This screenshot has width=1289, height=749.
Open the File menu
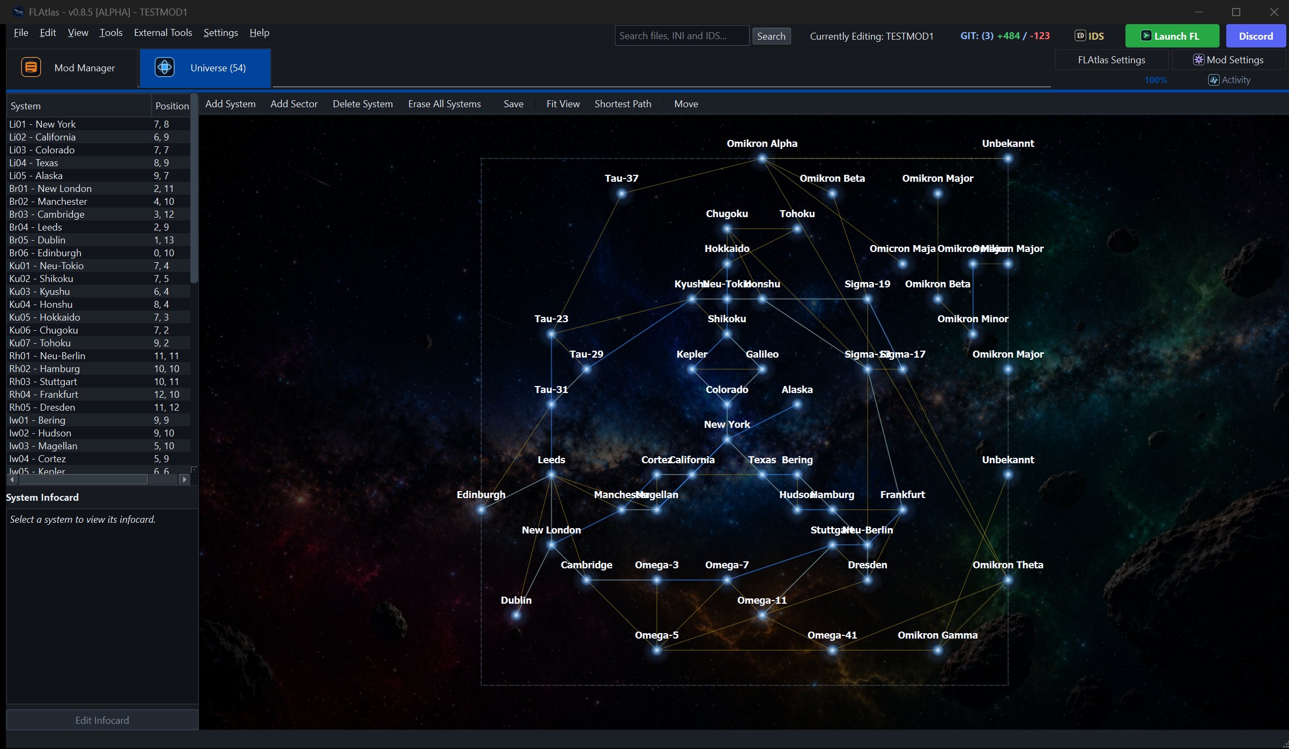21,33
